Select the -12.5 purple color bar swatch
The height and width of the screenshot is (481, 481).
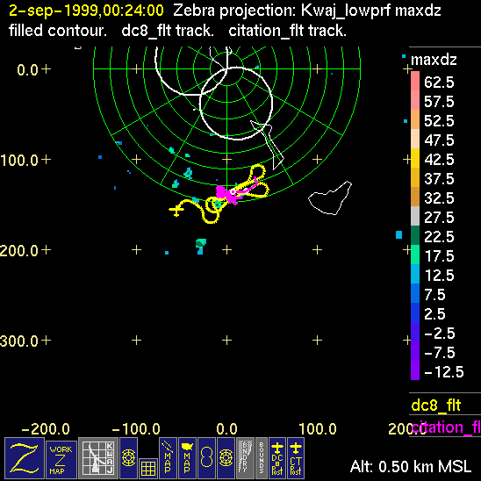(x=415, y=370)
